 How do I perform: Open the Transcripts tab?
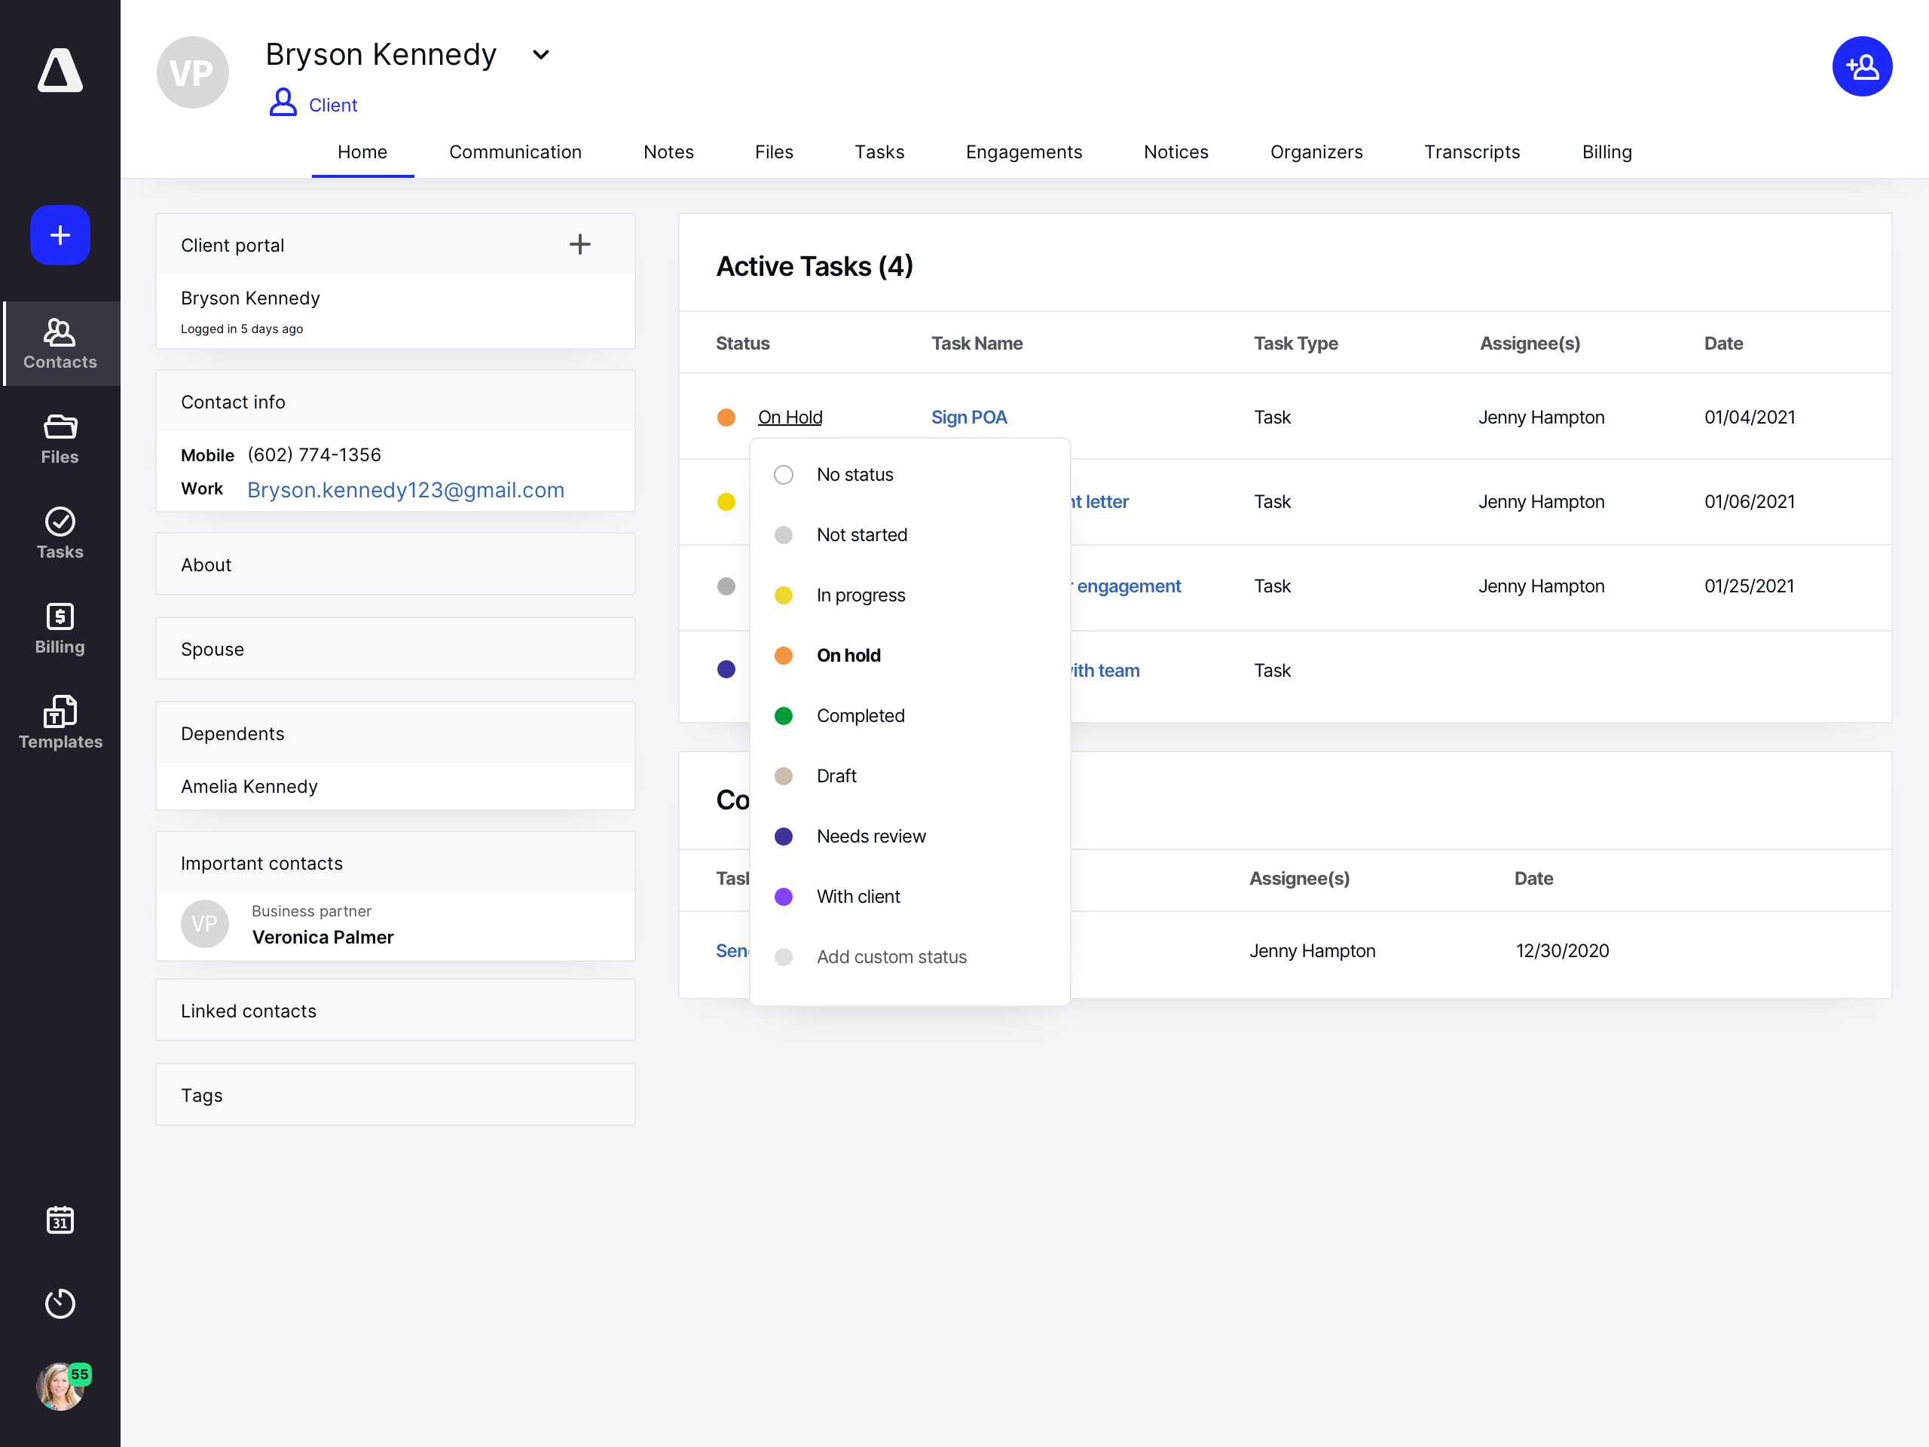pyautogui.click(x=1471, y=151)
